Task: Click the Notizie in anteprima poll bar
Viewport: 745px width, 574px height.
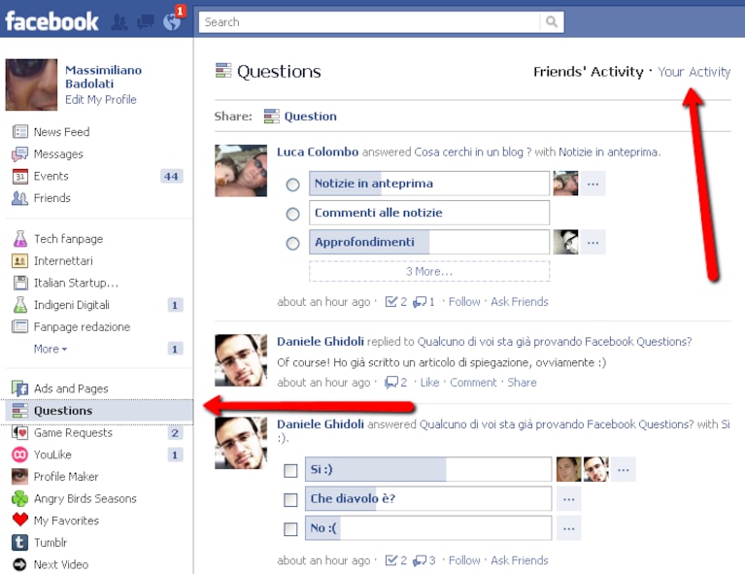Action: pyautogui.click(x=429, y=184)
